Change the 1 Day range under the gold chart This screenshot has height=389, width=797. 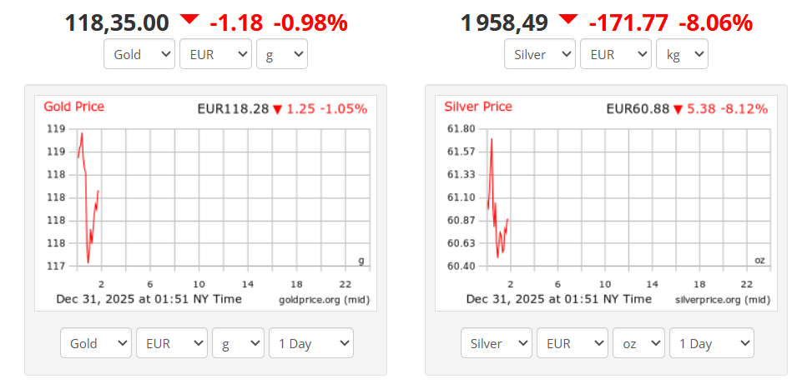coord(310,343)
